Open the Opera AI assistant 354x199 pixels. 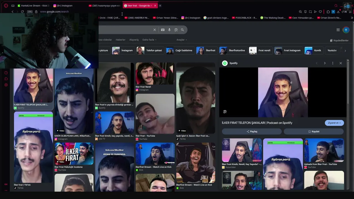345,12
